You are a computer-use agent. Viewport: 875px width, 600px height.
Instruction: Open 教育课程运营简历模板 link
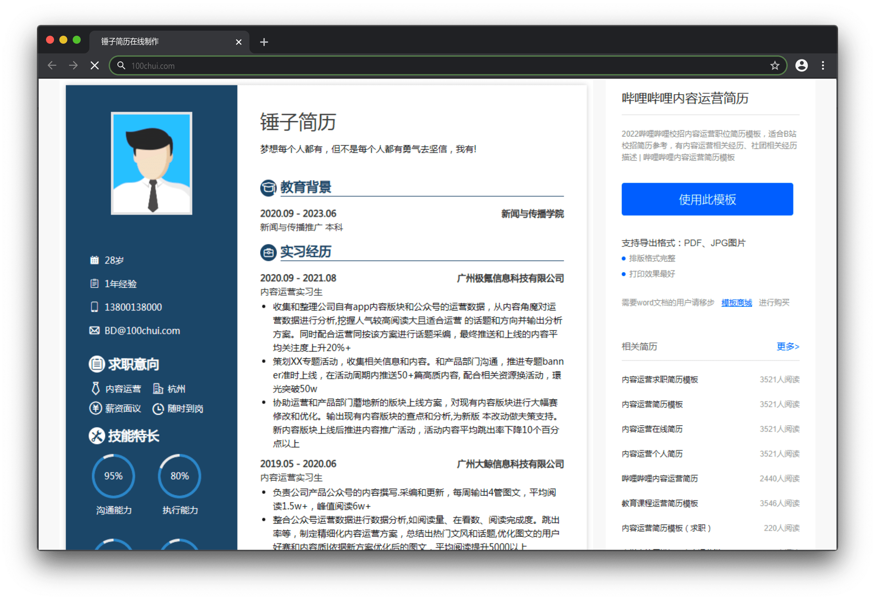pyautogui.click(x=660, y=503)
